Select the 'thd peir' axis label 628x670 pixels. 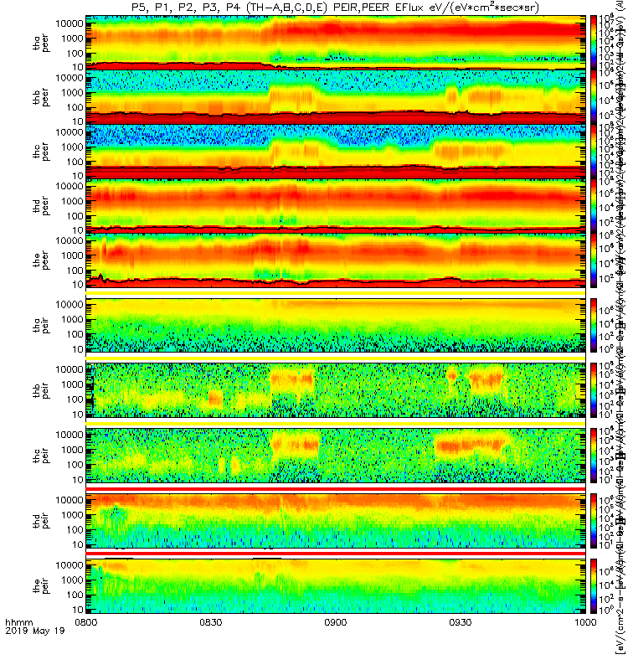tap(41, 521)
